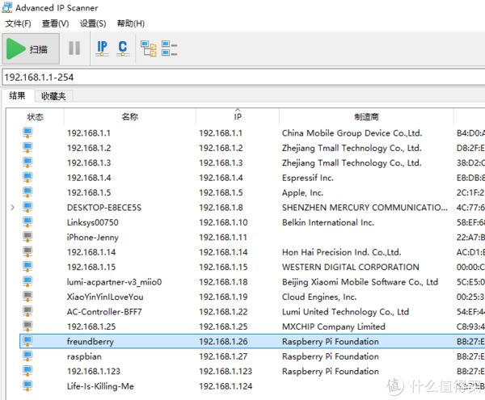
Task: Open the 查看(V) menu
Action: coord(55,23)
